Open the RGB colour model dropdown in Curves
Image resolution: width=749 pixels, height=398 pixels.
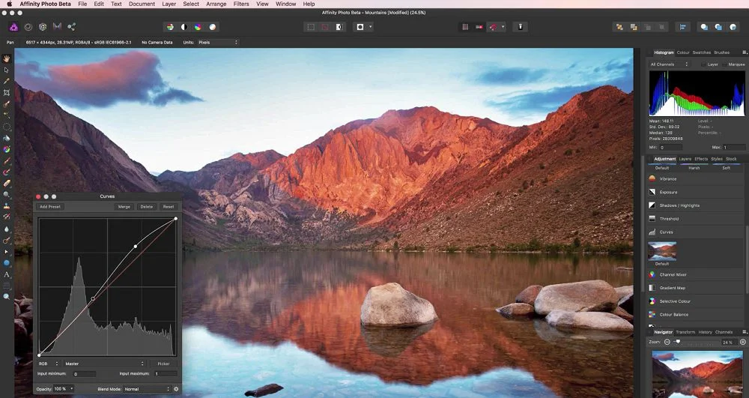(49, 364)
